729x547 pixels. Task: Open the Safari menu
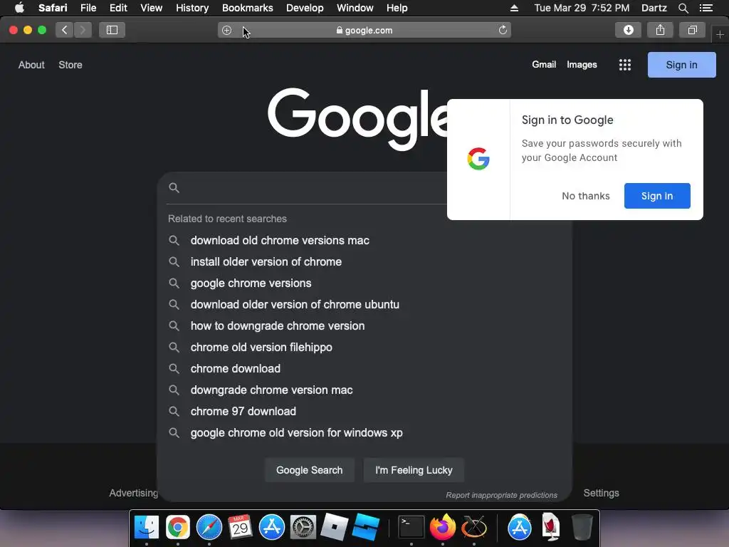[x=53, y=8]
